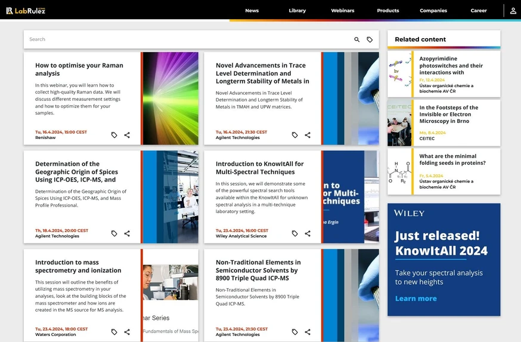Open 'What are the minimal folding seeds' article
Viewport: 521px width, 342px height.
[452, 159]
